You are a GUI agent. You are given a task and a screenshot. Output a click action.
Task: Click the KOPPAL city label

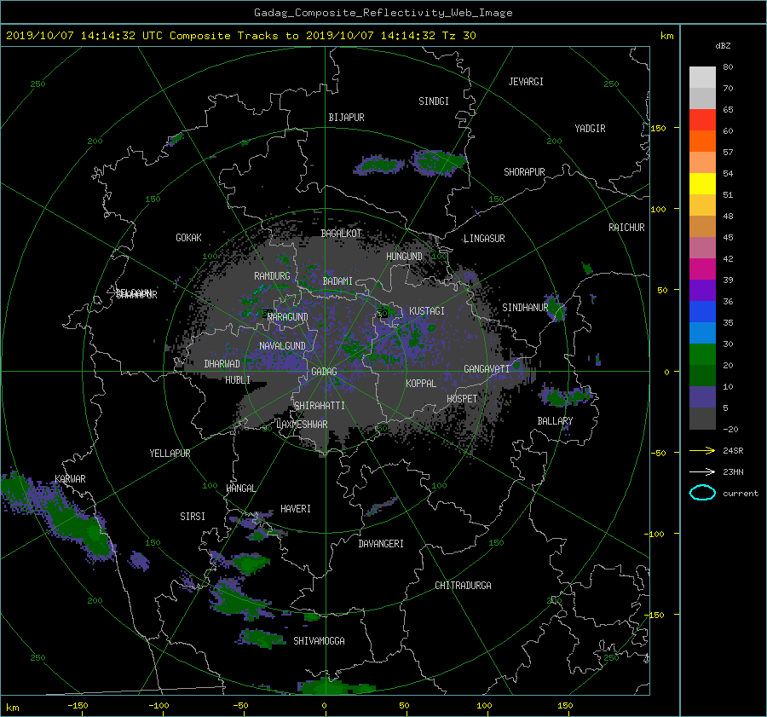pos(421,384)
